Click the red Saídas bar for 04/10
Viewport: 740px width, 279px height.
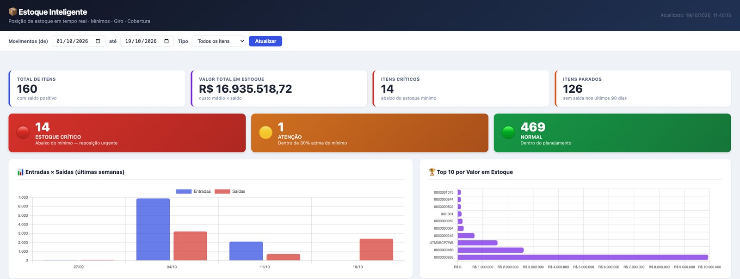click(190, 246)
